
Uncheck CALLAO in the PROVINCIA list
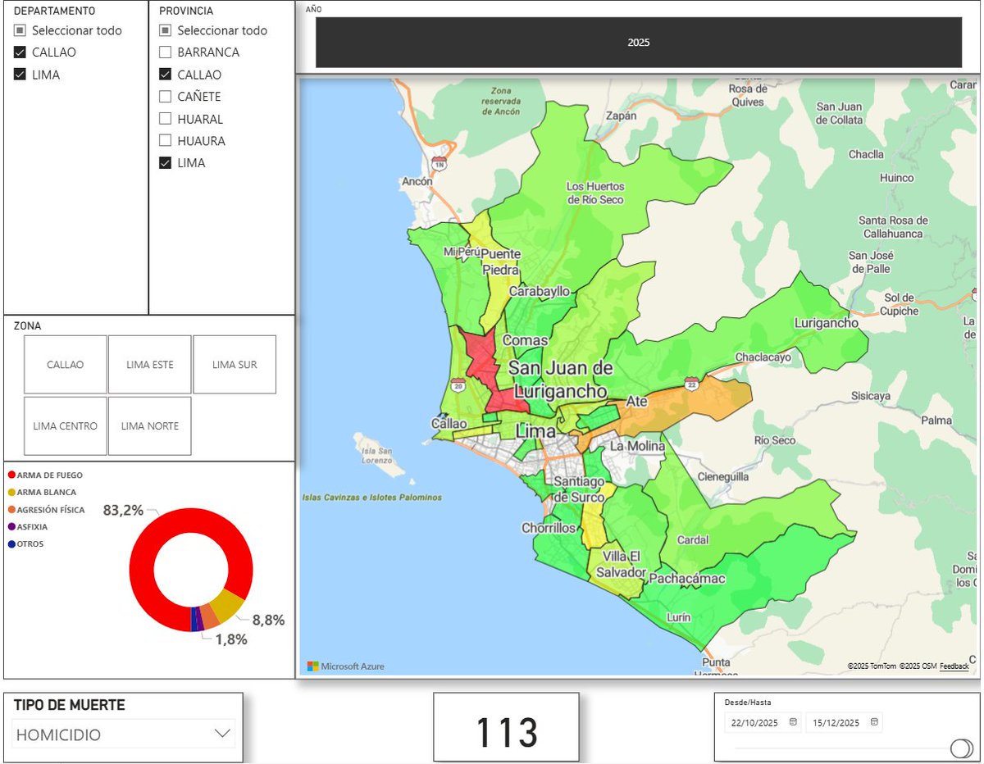click(x=164, y=75)
